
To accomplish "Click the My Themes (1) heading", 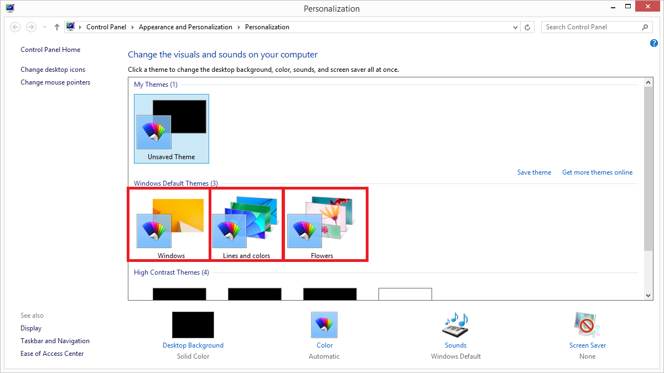I will point(155,85).
